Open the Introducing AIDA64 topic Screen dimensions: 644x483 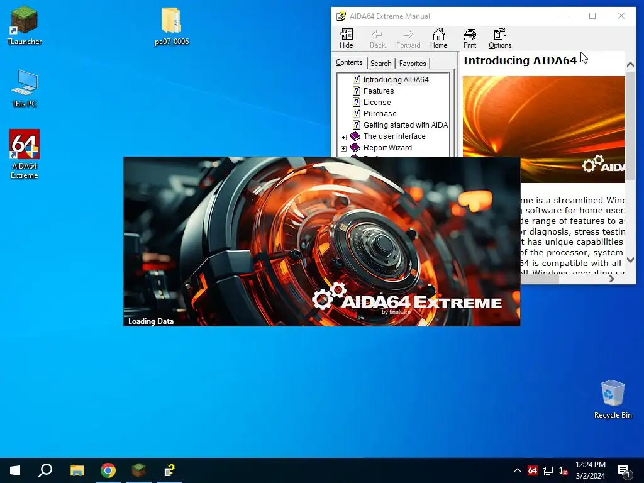click(x=396, y=80)
